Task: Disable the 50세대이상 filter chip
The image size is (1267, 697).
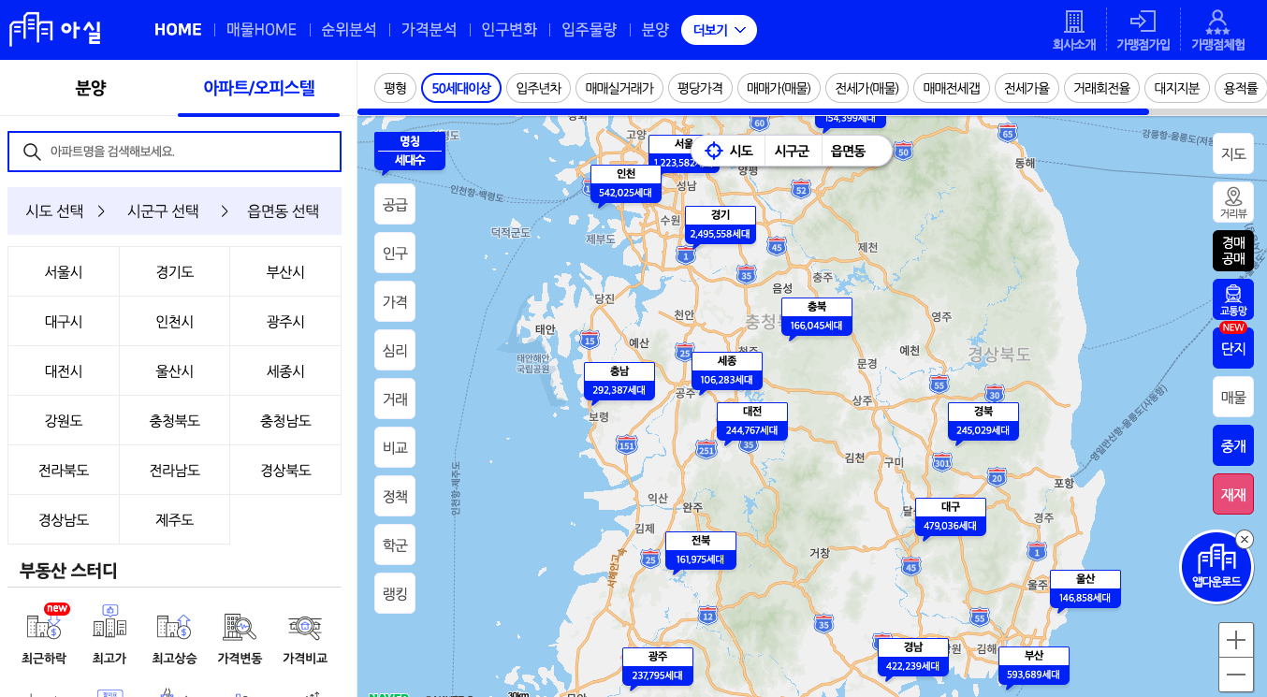Action: (460, 86)
